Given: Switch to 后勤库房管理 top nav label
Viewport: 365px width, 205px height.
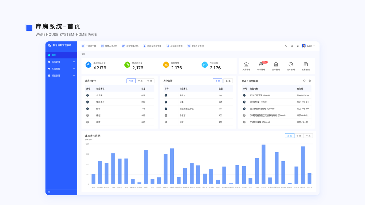Looking at the screenshot, I should pos(177,46).
